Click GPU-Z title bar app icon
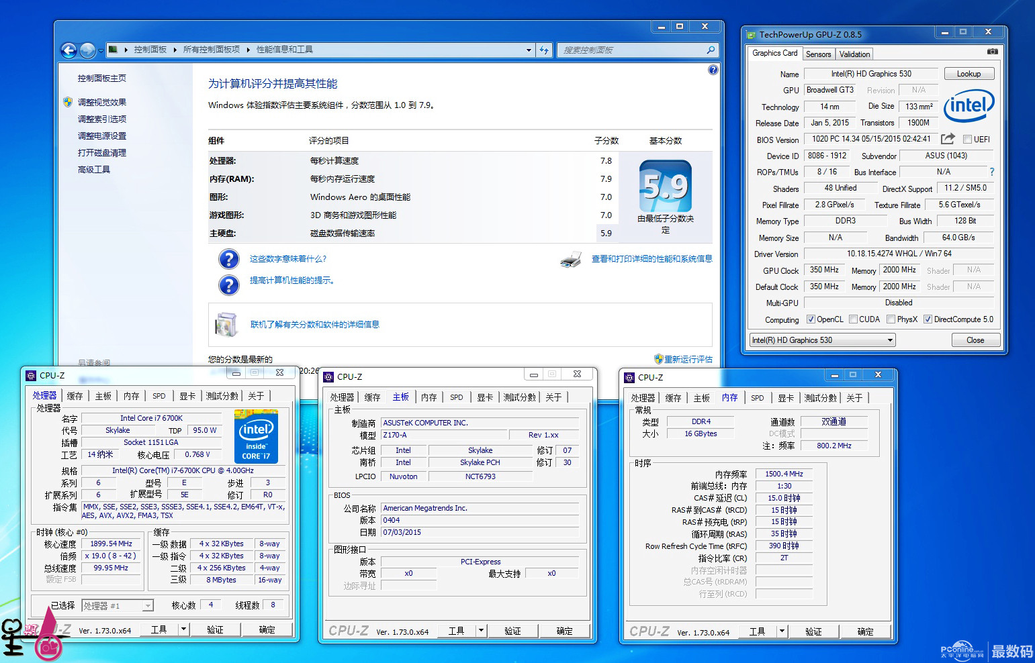Image resolution: width=1035 pixels, height=663 pixels. (x=751, y=34)
